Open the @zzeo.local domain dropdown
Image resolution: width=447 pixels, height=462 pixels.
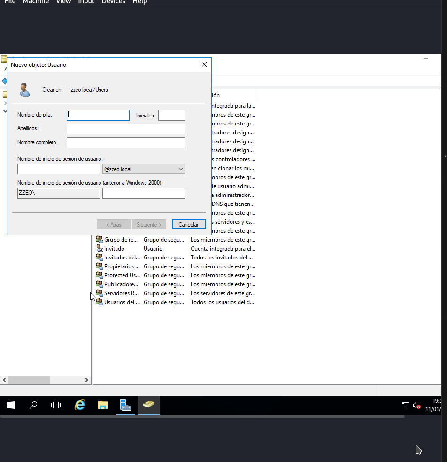click(144, 169)
